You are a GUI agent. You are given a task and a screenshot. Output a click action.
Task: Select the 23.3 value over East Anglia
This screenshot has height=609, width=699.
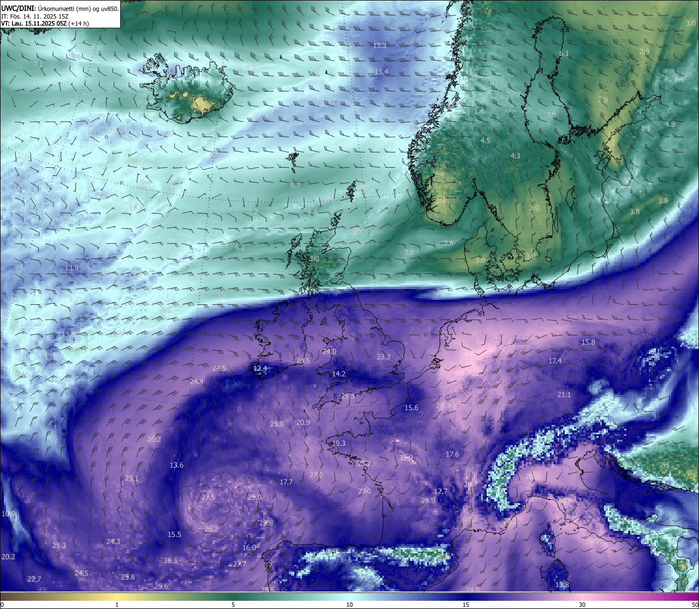(x=383, y=357)
